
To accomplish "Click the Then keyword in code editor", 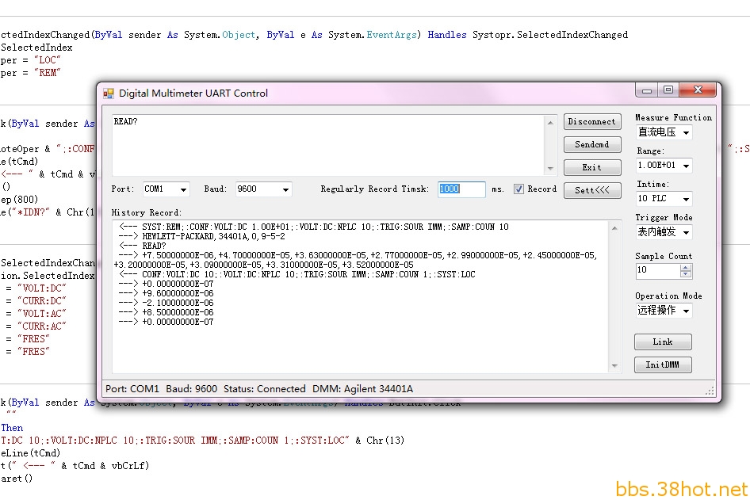I will tap(12, 428).
